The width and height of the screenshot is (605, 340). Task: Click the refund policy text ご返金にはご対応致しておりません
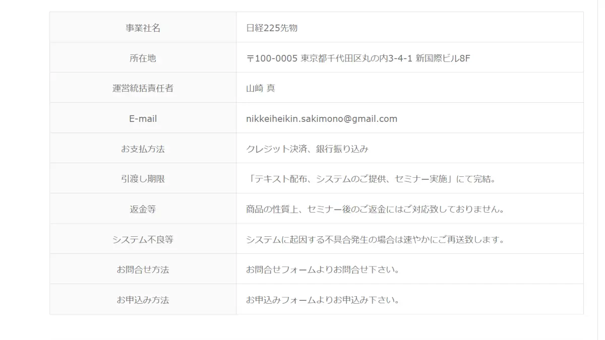tap(375, 210)
